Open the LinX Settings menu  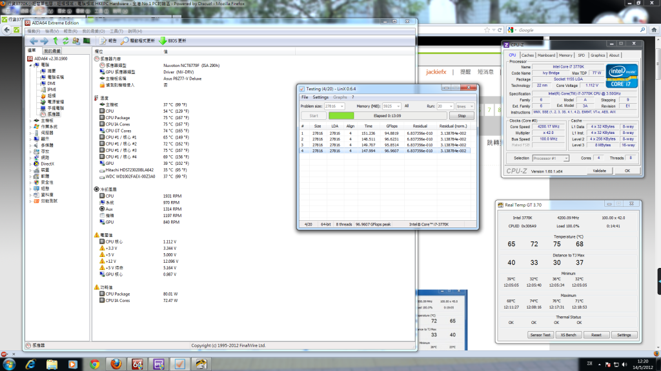320,97
